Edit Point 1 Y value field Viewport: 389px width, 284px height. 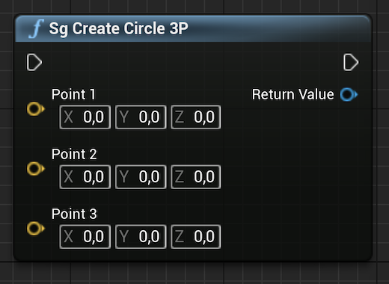click(x=141, y=117)
